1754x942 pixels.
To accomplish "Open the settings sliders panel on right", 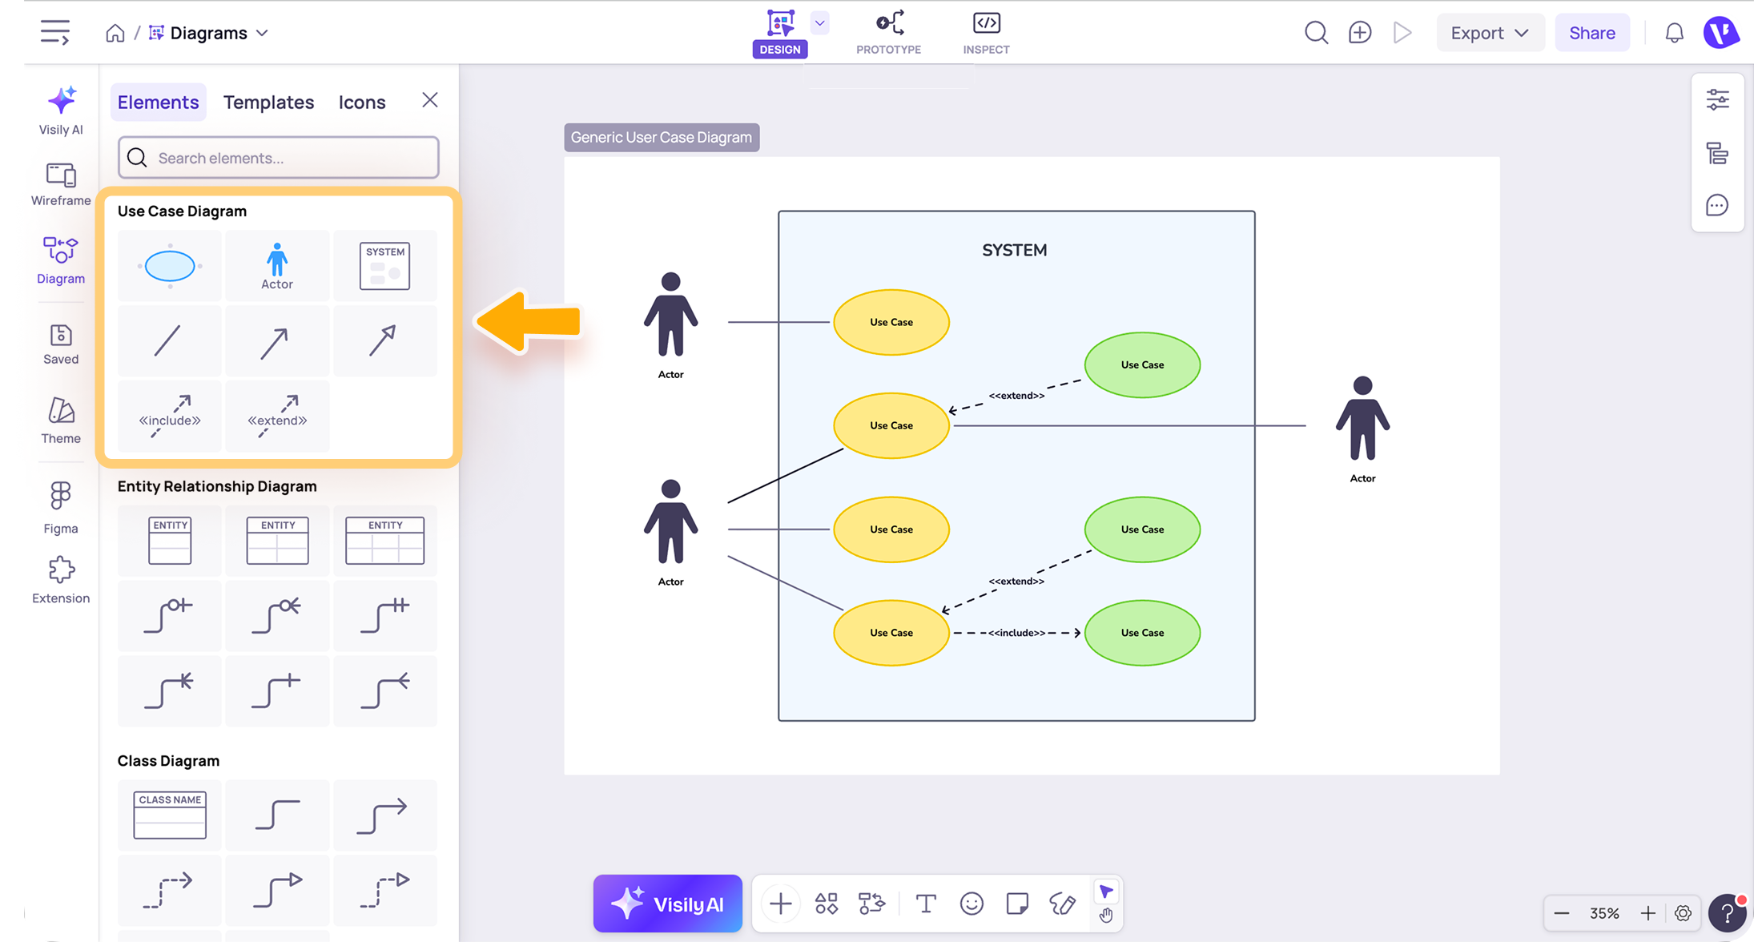I will (x=1717, y=99).
